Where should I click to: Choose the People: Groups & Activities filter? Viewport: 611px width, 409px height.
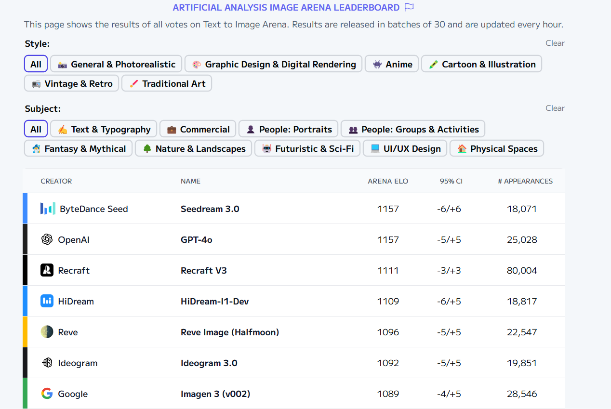pos(413,129)
